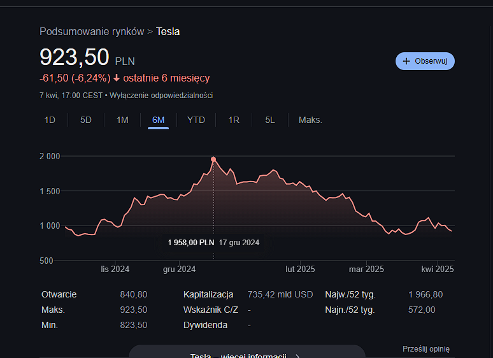Click the red down arrow price indicator

click(x=117, y=78)
